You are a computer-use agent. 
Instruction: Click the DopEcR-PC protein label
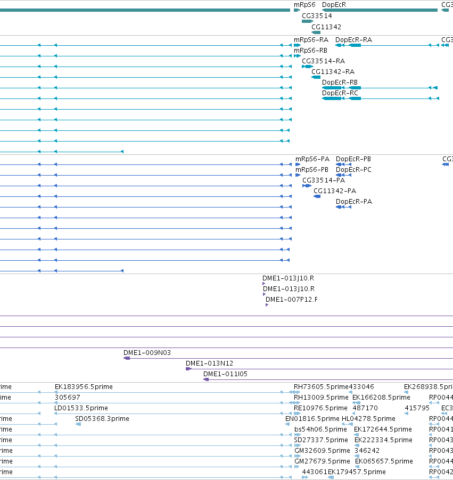[353, 170]
